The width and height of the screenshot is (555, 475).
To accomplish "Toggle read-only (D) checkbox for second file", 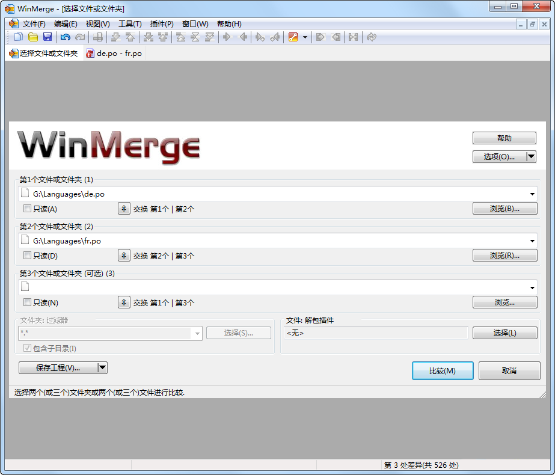I will click(x=27, y=256).
